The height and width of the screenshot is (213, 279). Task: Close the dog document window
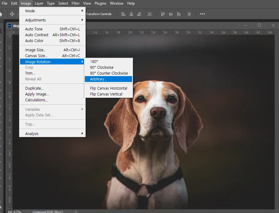click(273, 25)
